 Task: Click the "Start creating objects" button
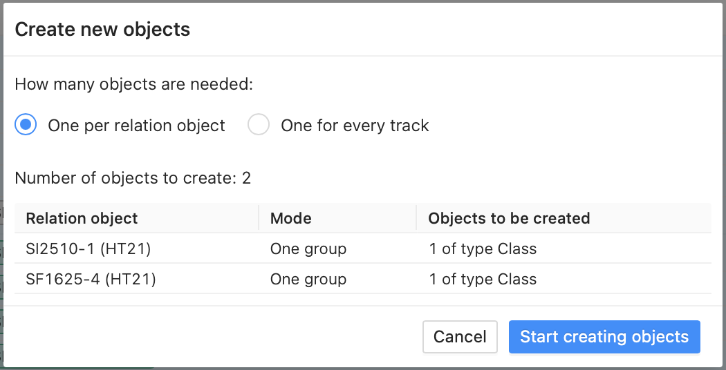click(x=604, y=337)
